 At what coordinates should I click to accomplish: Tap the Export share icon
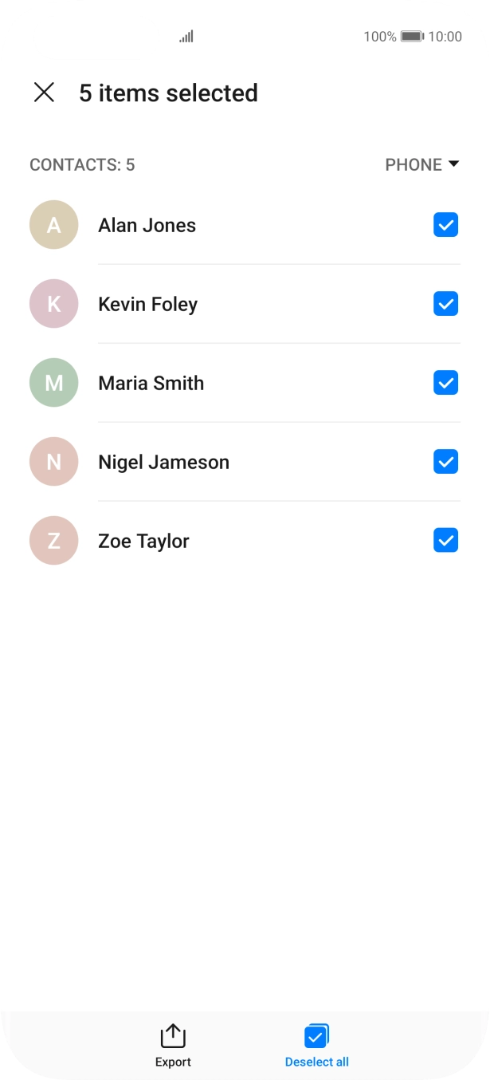(173, 1036)
